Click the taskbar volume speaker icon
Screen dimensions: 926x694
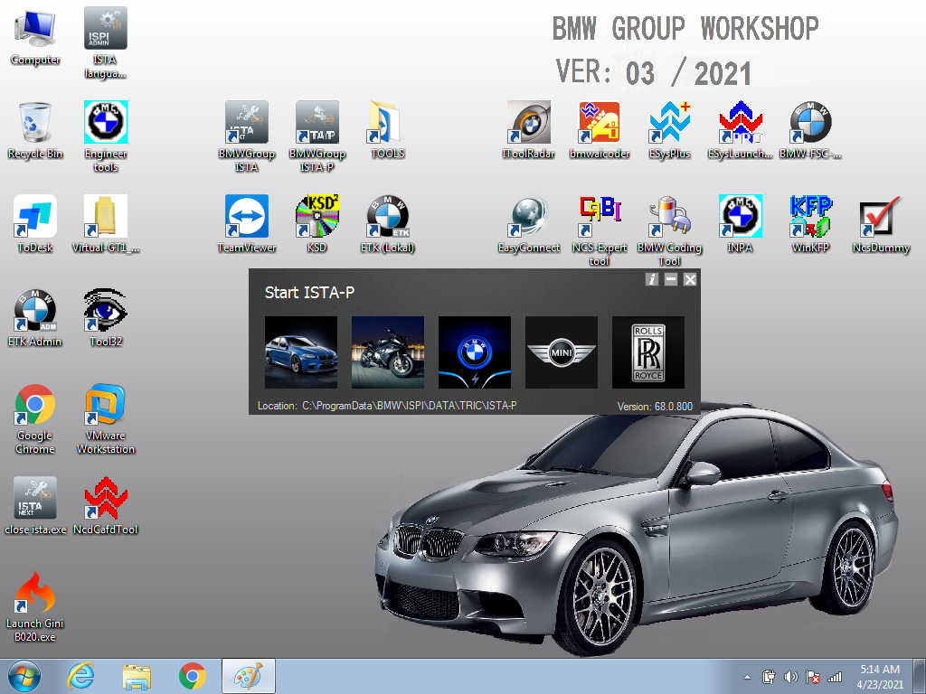[790, 677]
